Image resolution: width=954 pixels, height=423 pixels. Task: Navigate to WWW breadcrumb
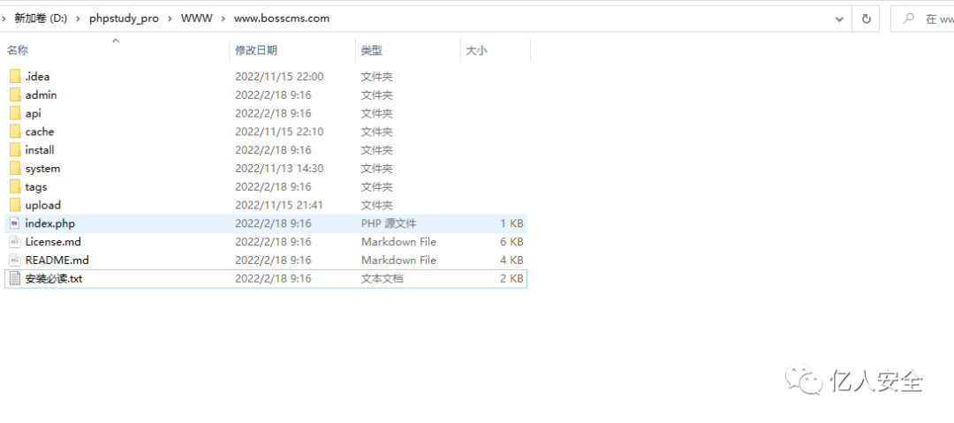[196, 19]
